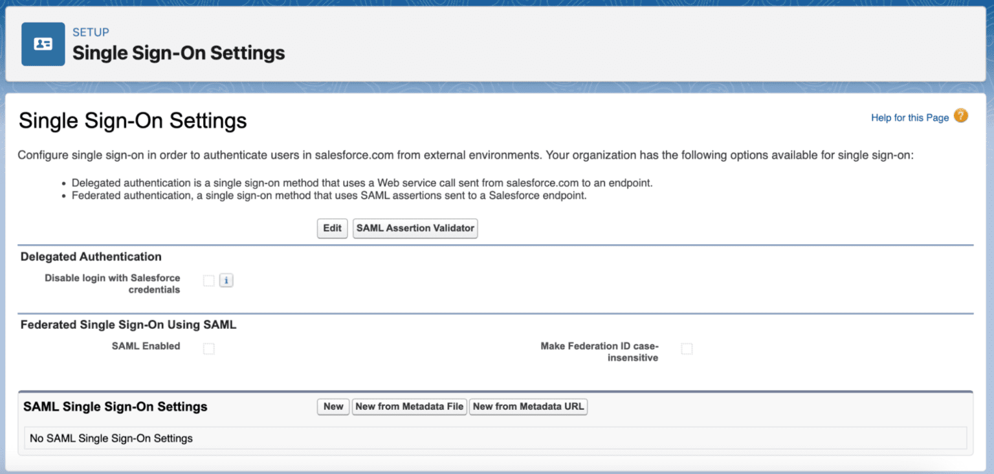Click the info icon beside Disable login checkbox
This screenshot has height=474, width=994.
pos(226,280)
